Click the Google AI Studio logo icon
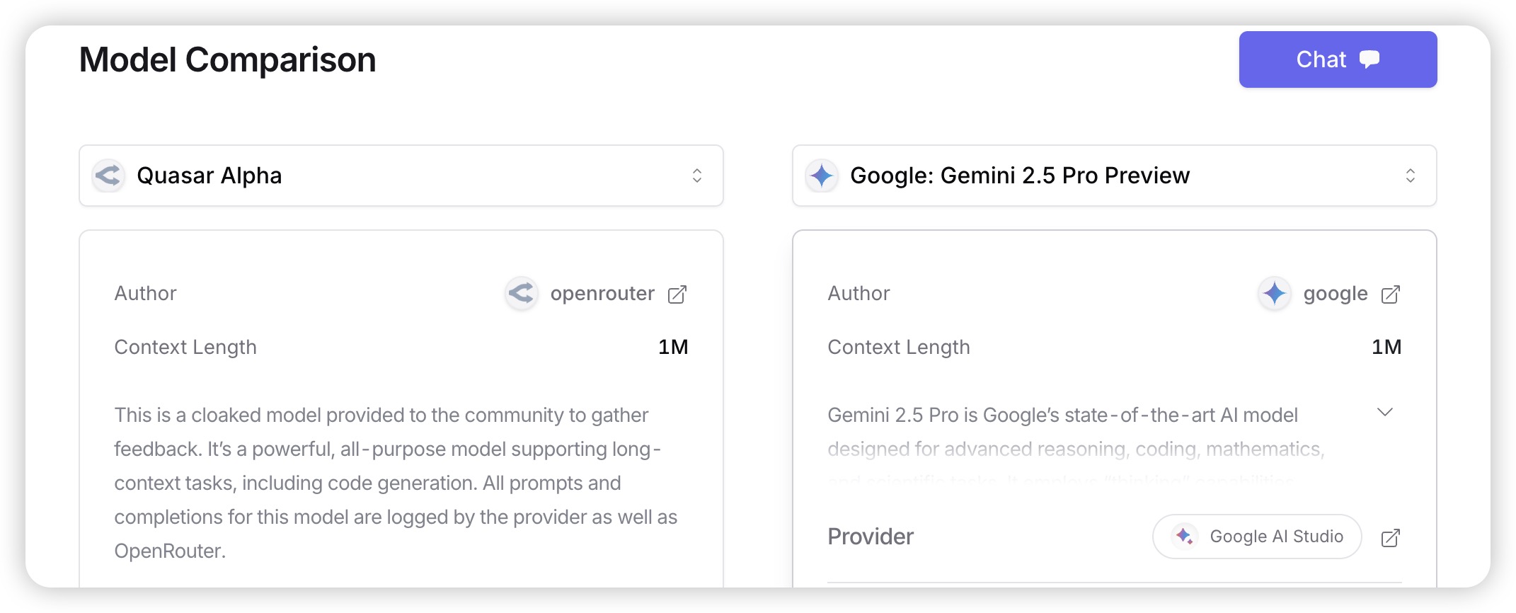Screen dimensions: 1516x613 (x=1184, y=537)
